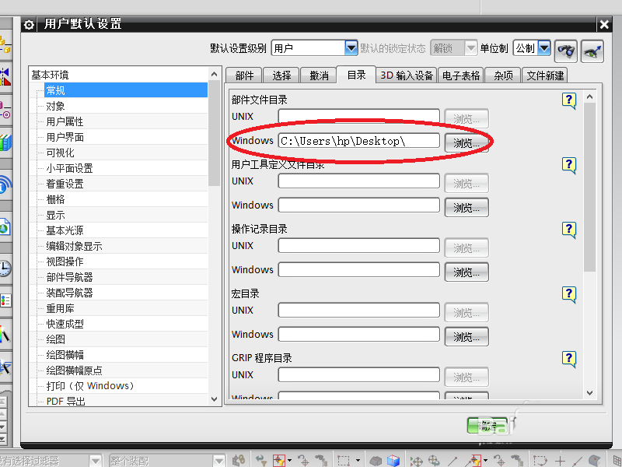622x467 pixels.
Task: Click the question mark icon beside 宏目录
Action: (568, 294)
